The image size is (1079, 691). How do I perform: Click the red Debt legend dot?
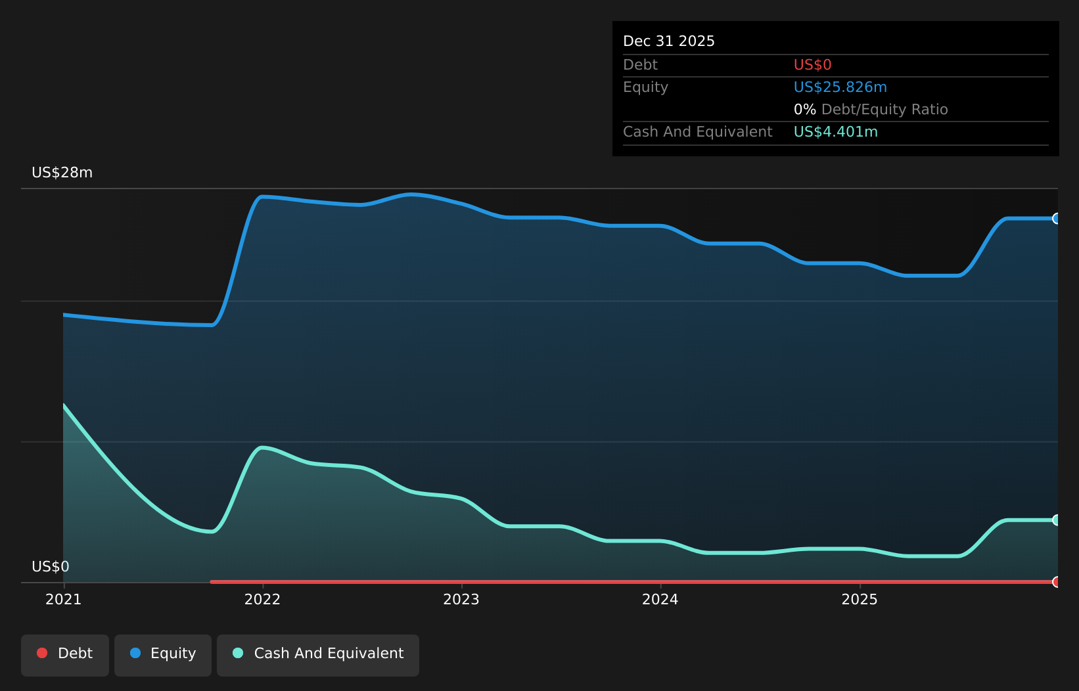[x=42, y=653]
